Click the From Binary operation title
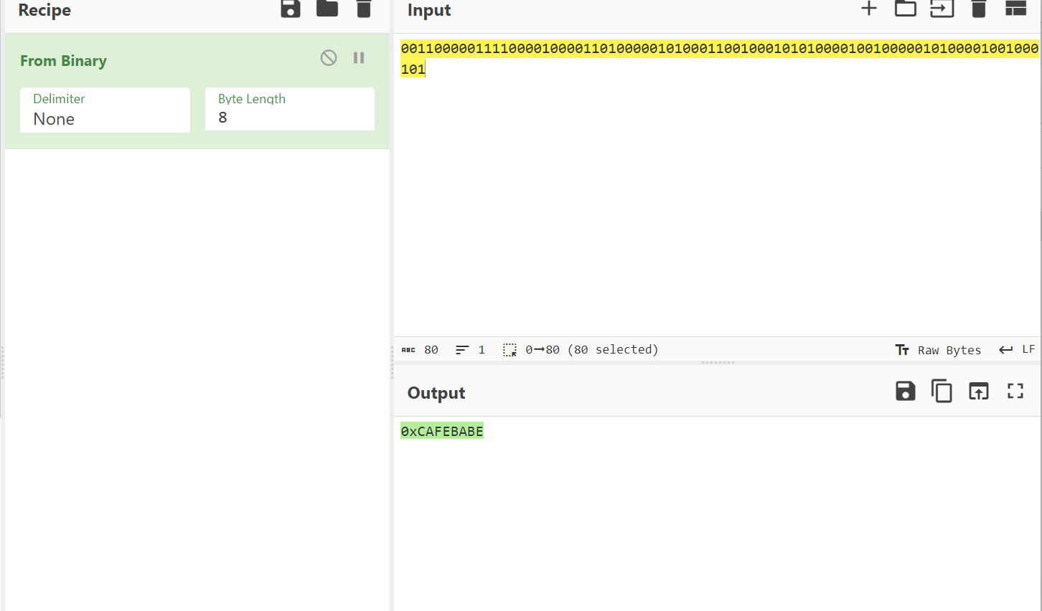Image resolution: width=1042 pixels, height=611 pixels. click(x=63, y=61)
